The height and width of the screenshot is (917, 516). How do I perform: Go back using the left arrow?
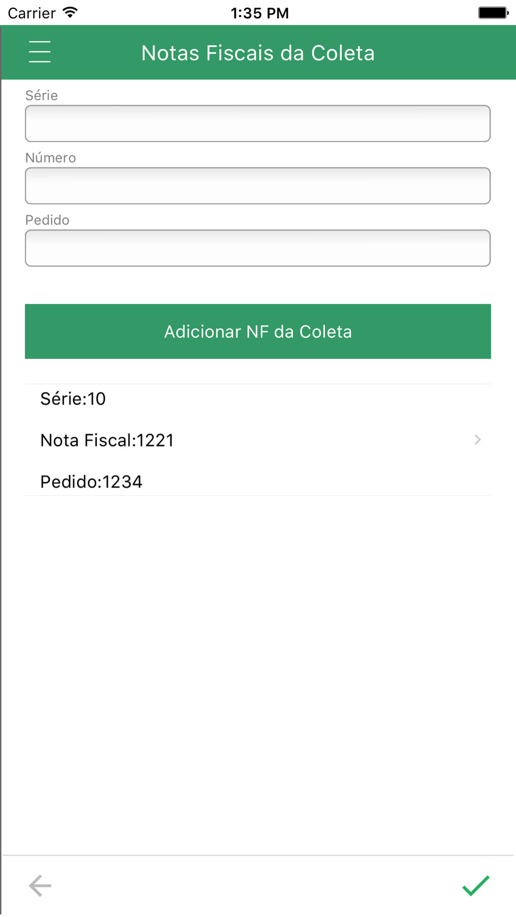click(x=40, y=886)
